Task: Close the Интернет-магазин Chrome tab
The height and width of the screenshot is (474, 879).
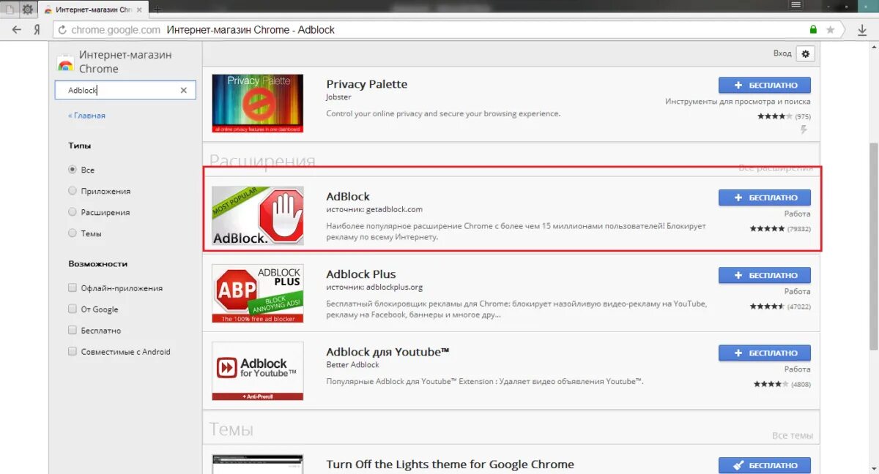Action: click(x=139, y=10)
